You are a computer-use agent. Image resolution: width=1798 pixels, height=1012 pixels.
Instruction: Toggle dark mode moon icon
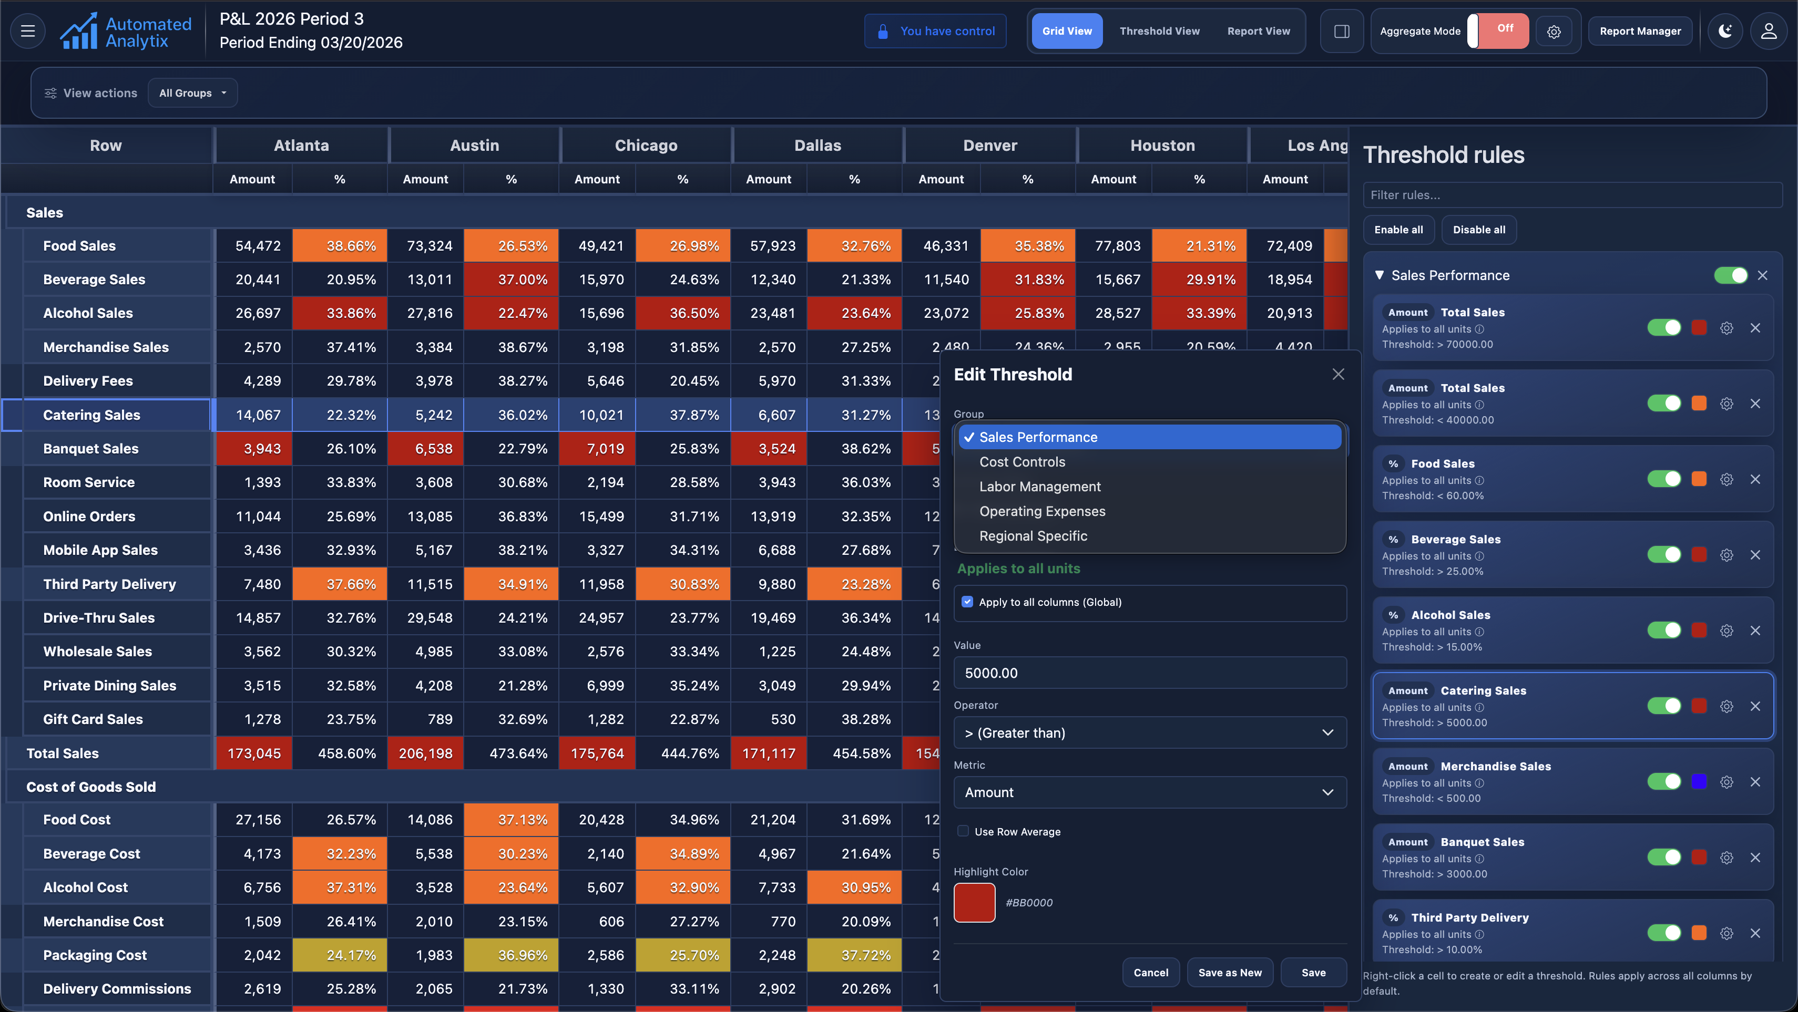pos(1725,30)
